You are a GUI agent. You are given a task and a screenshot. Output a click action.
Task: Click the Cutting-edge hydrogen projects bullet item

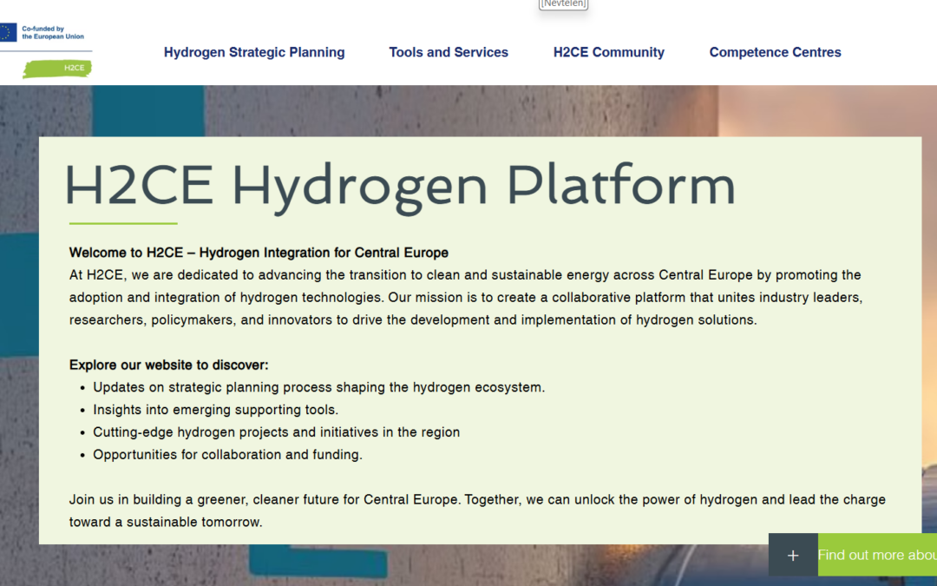276,431
